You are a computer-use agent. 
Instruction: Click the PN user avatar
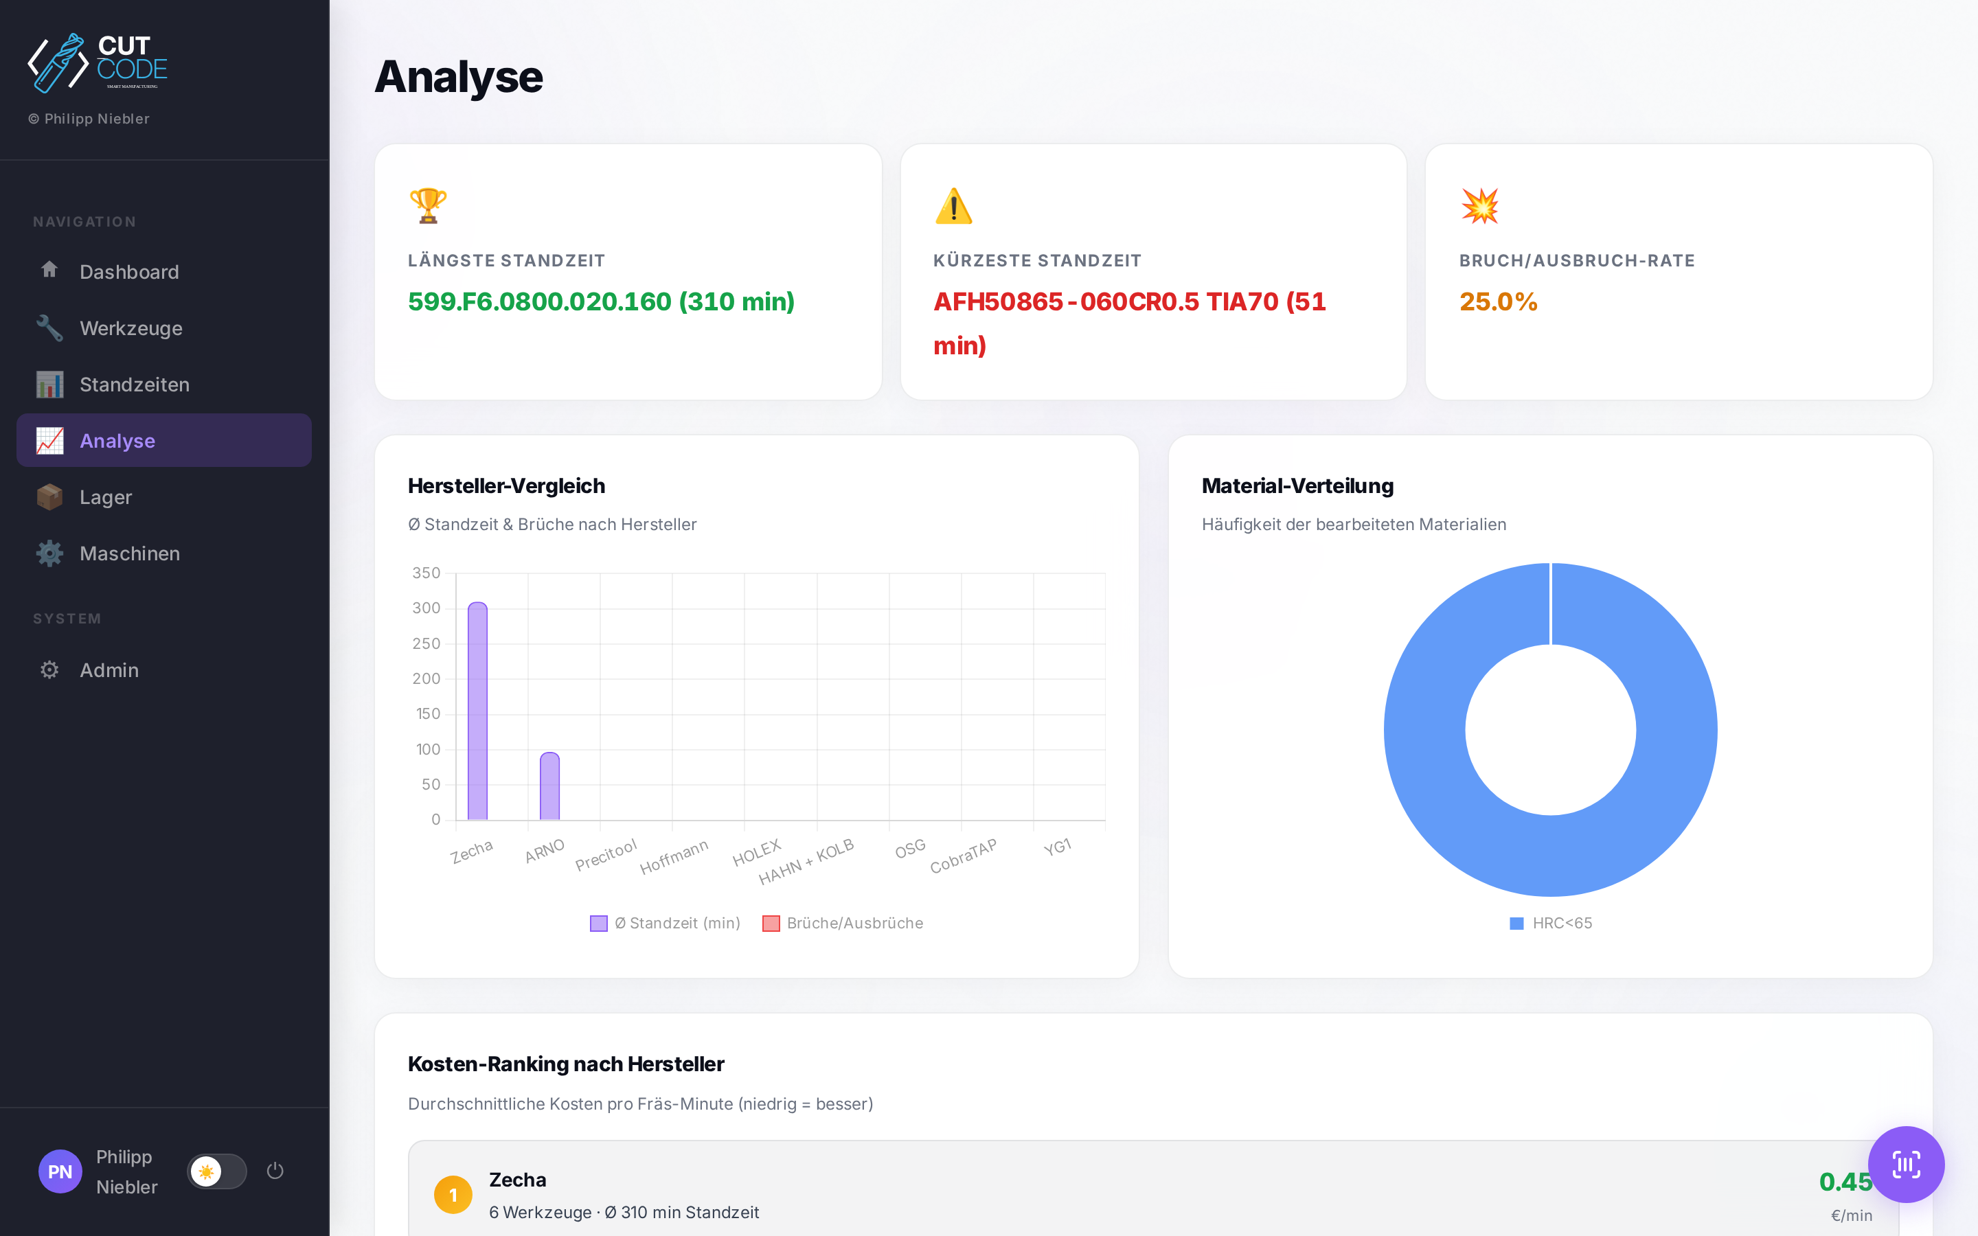click(x=60, y=1171)
